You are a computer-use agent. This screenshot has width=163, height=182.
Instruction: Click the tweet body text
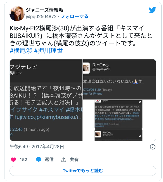click(x=81, y=36)
